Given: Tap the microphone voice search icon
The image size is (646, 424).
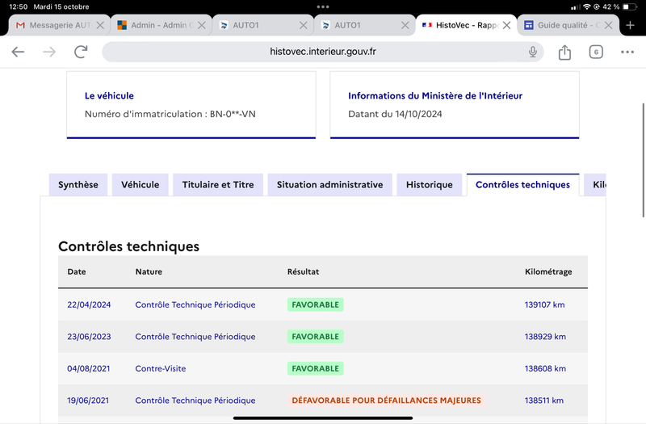Looking at the screenshot, I should pos(533,52).
